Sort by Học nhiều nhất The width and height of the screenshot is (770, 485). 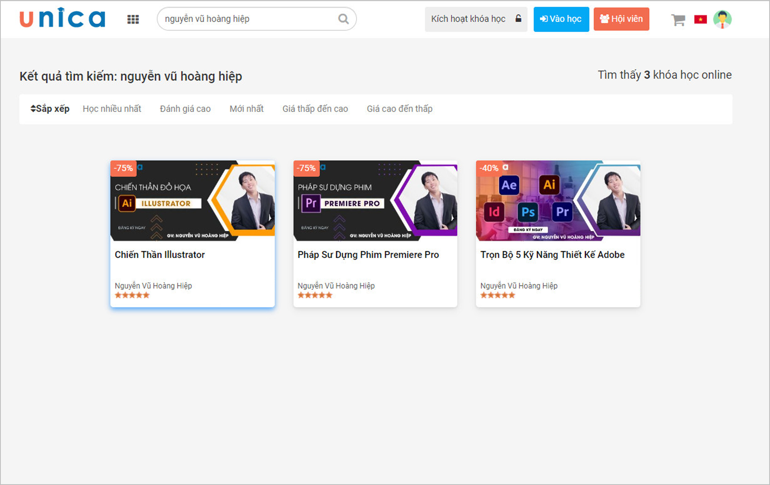point(112,109)
